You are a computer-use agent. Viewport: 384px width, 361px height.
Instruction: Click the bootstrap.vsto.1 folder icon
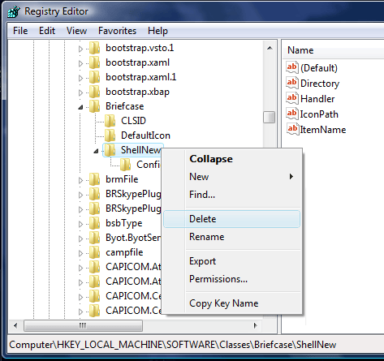(x=95, y=48)
